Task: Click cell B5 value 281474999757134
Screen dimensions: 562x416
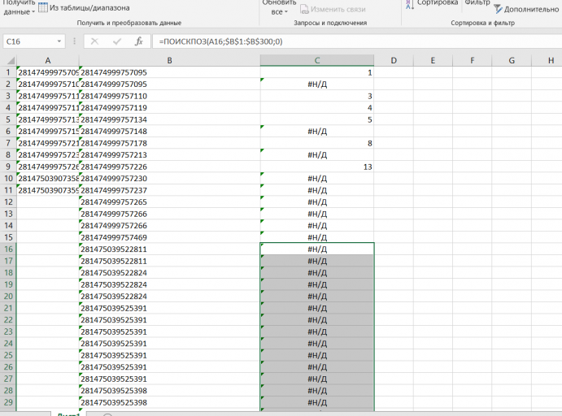Action: 169,119
